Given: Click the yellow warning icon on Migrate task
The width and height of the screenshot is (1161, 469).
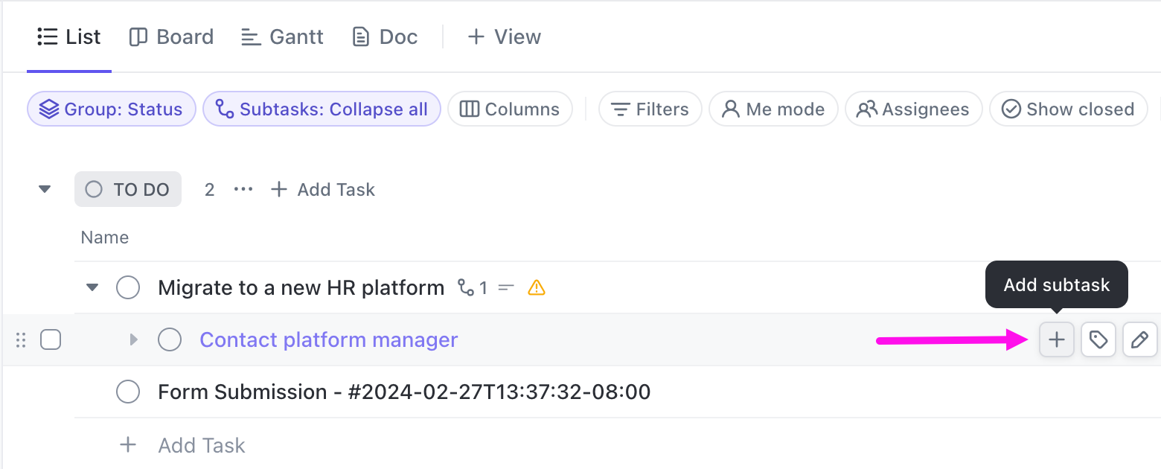Looking at the screenshot, I should click(537, 287).
